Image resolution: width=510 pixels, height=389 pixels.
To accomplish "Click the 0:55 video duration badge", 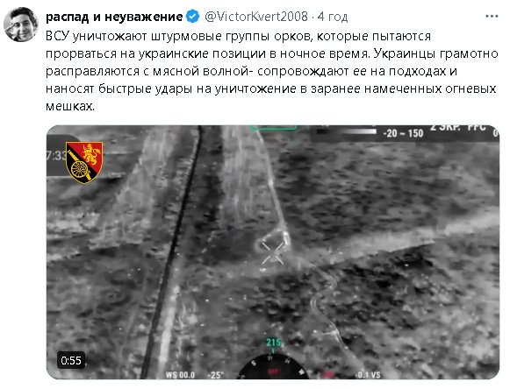I will tap(71, 360).
